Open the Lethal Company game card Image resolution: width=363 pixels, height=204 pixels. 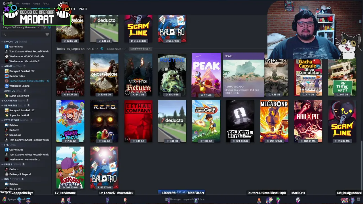click(x=138, y=121)
